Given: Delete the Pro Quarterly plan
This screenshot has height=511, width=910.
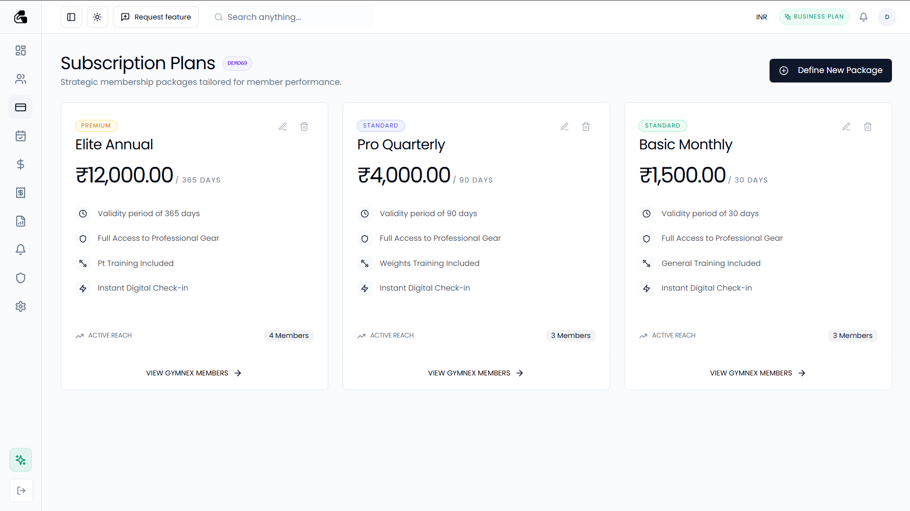Looking at the screenshot, I should (586, 127).
